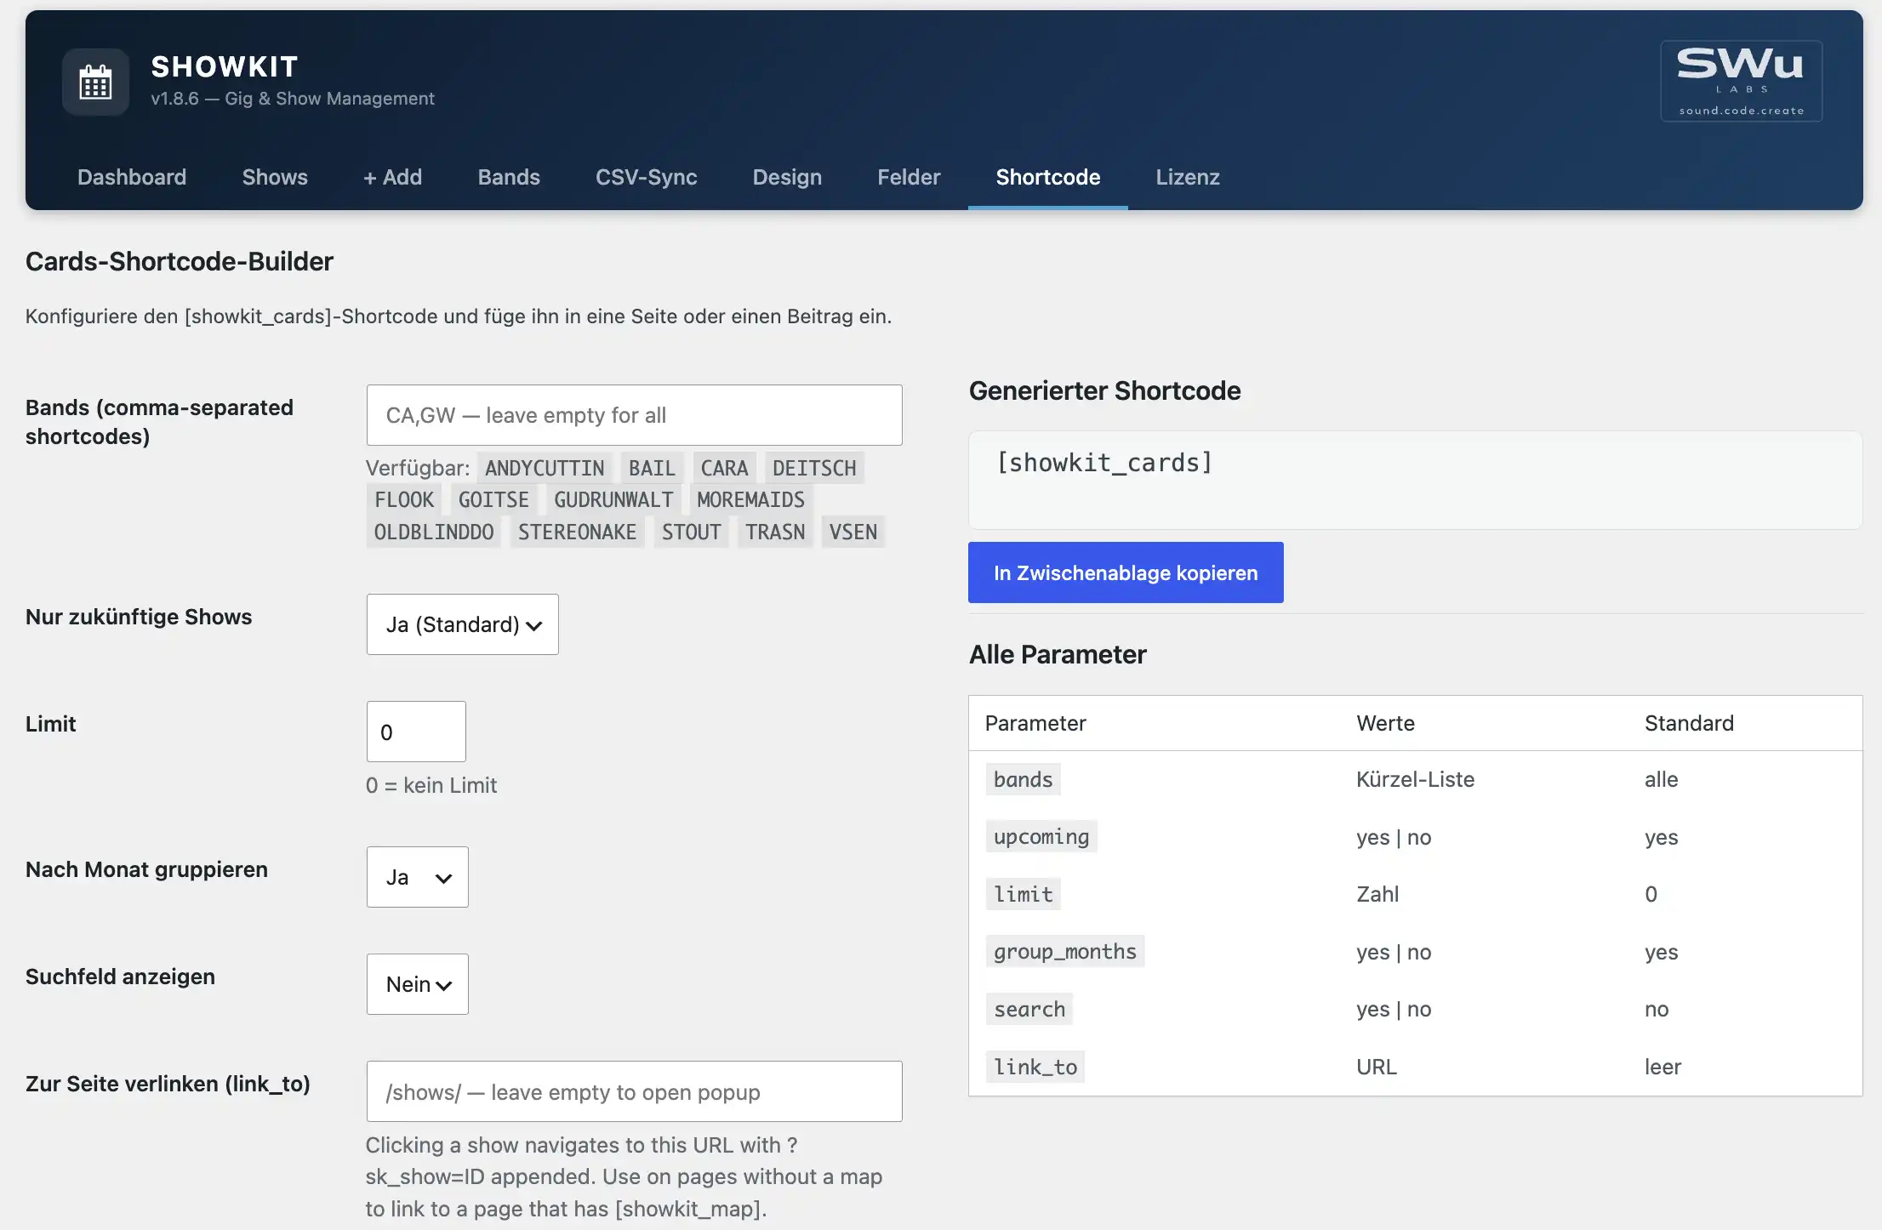Open the Lizenz tab

(x=1188, y=177)
